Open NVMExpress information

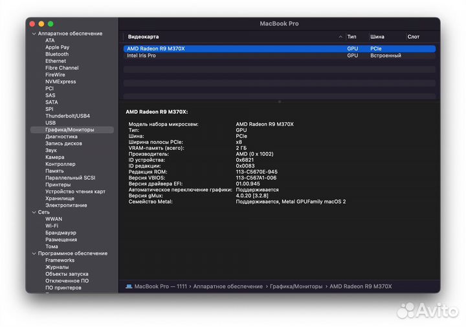tap(60, 81)
